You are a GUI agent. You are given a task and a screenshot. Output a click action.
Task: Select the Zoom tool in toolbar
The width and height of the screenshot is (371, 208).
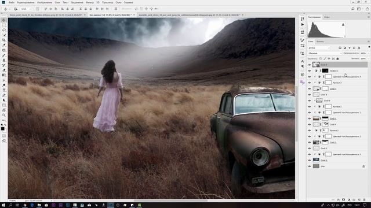(x=4, y=115)
